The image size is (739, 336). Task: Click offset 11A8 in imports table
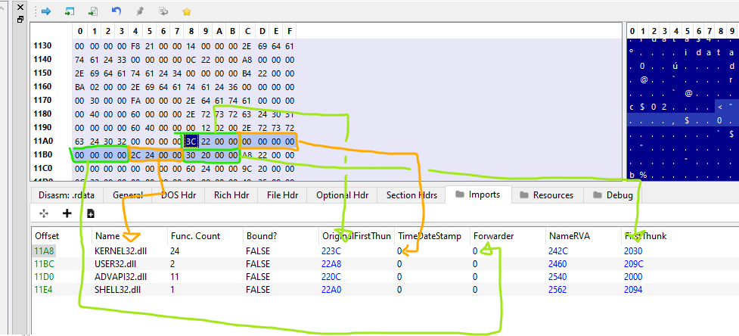[45, 251]
